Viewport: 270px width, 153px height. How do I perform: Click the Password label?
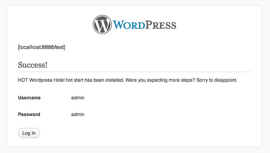29,114
